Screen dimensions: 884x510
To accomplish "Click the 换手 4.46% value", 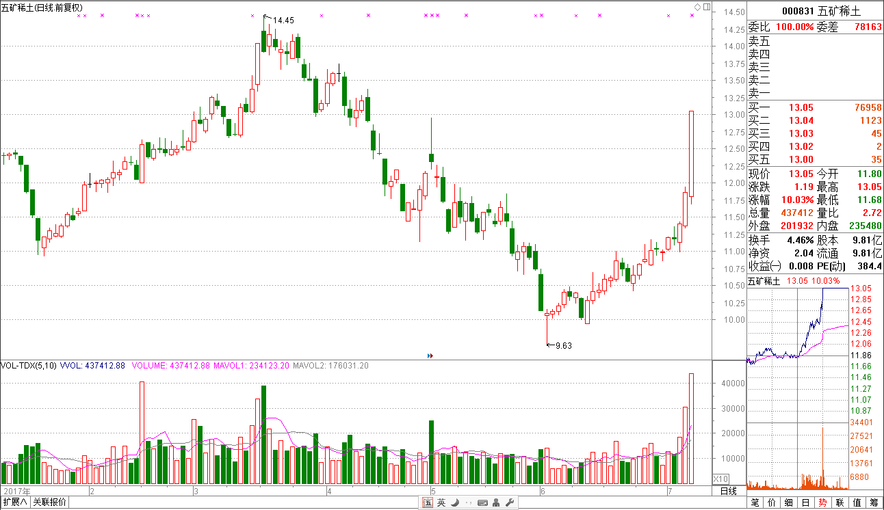I will (x=801, y=241).
